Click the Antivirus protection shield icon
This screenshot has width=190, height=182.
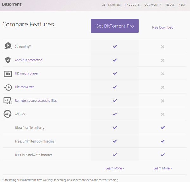coord(8,60)
